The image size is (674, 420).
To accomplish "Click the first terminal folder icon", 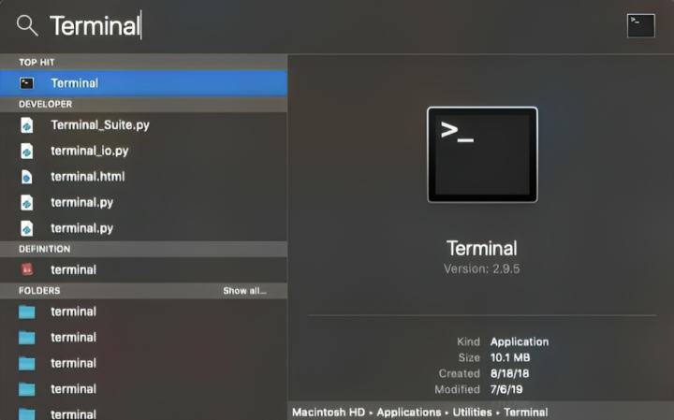I will [x=26, y=311].
